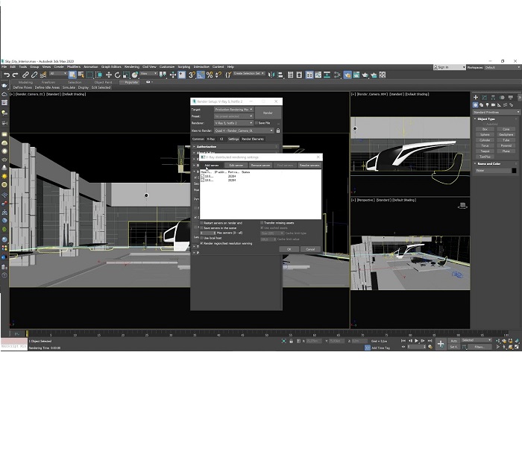
Task: Click the Add server button
Action: (211, 166)
